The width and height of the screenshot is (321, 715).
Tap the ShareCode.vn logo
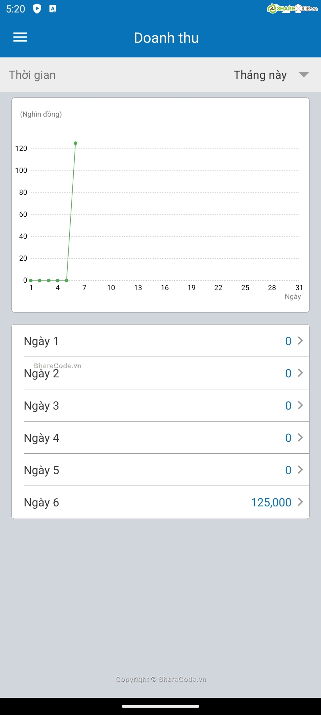tap(292, 9)
